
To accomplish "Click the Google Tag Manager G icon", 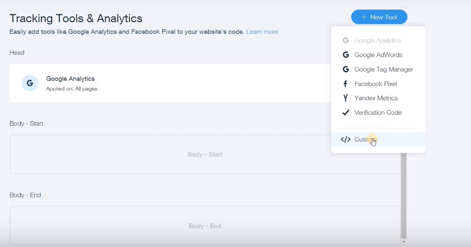I will [x=346, y=69].
